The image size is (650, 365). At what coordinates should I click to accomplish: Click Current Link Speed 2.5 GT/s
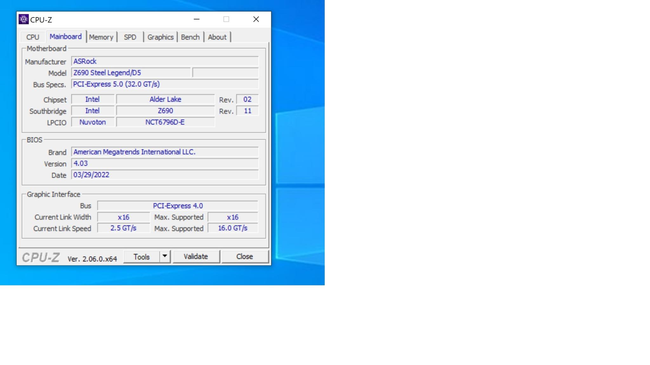click(123, 228)
